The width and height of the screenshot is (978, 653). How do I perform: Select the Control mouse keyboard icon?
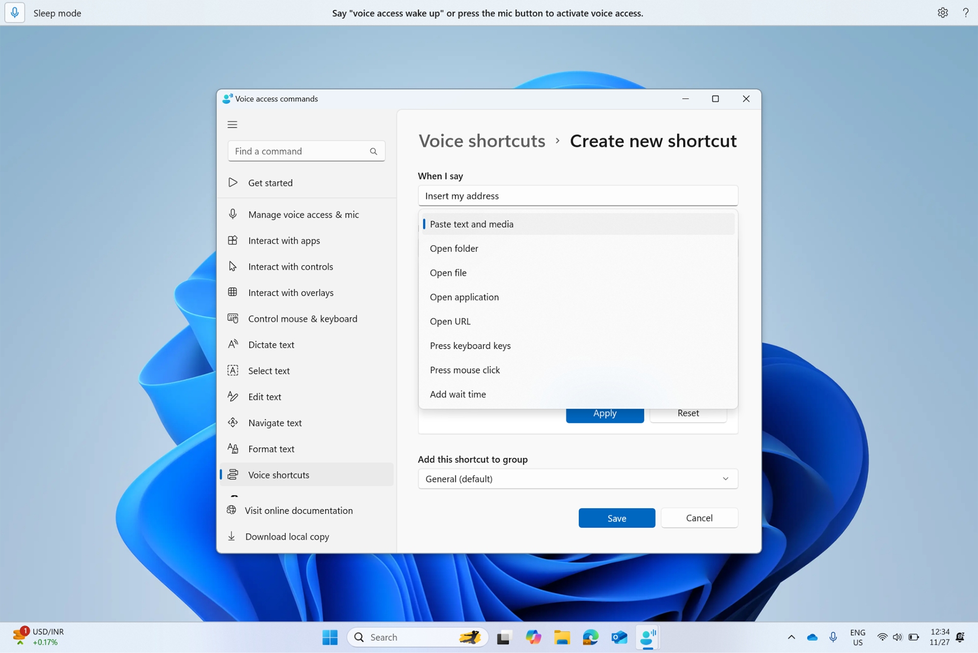tap(232, 318)
